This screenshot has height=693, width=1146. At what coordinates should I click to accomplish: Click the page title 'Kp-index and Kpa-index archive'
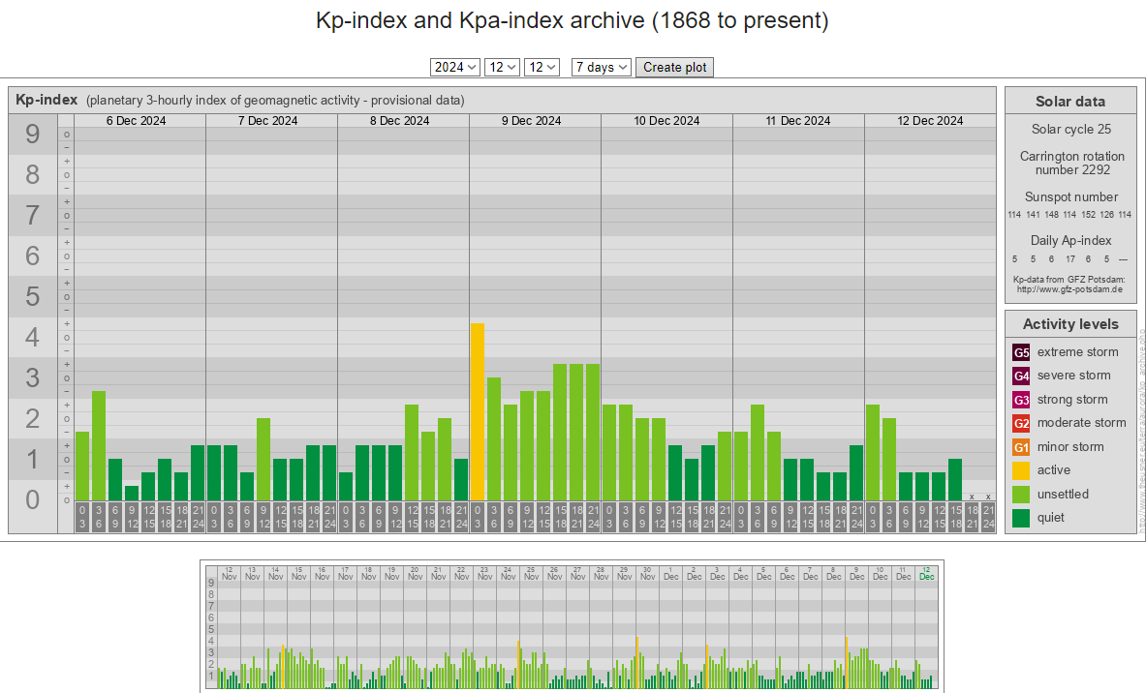click(480, 20)
